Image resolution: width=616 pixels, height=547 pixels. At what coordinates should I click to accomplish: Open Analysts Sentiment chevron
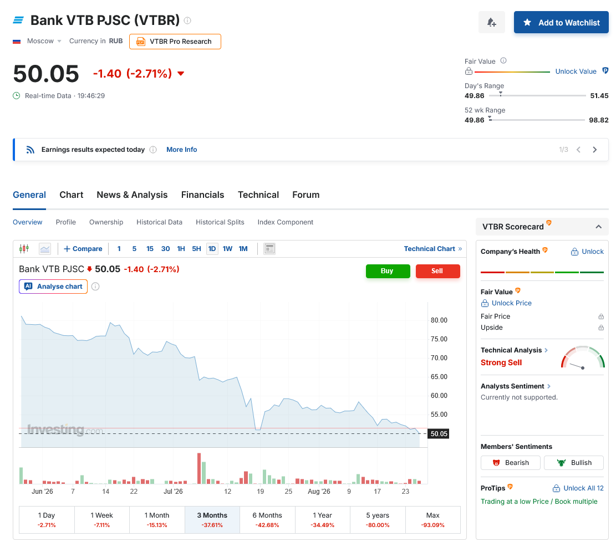pyautogui.click(x=549, y=386)
